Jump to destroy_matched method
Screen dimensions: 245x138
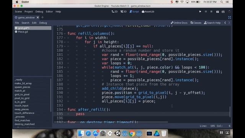point(24,124)
